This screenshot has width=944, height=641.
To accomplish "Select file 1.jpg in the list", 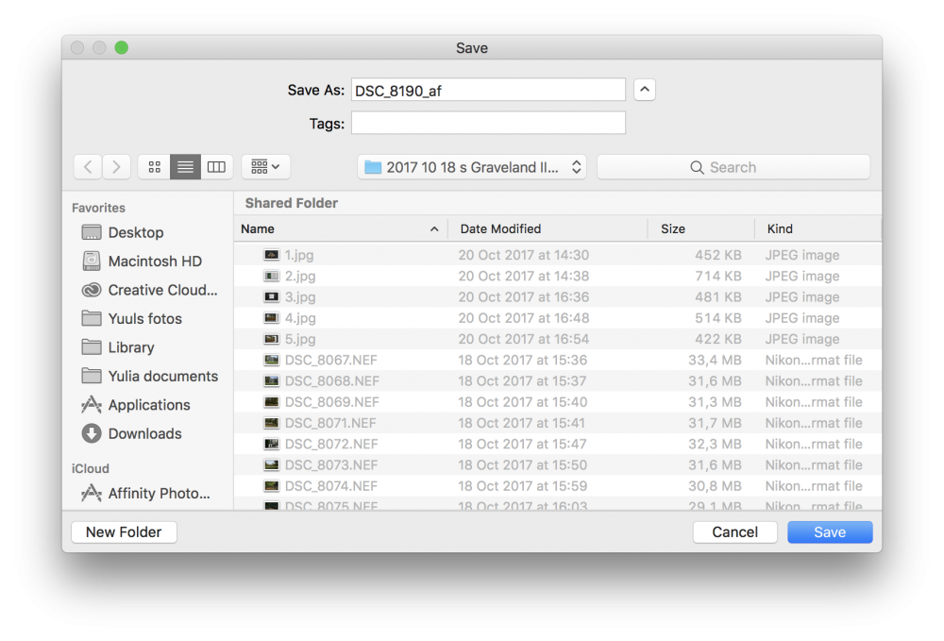I will [x=558, y=255].
